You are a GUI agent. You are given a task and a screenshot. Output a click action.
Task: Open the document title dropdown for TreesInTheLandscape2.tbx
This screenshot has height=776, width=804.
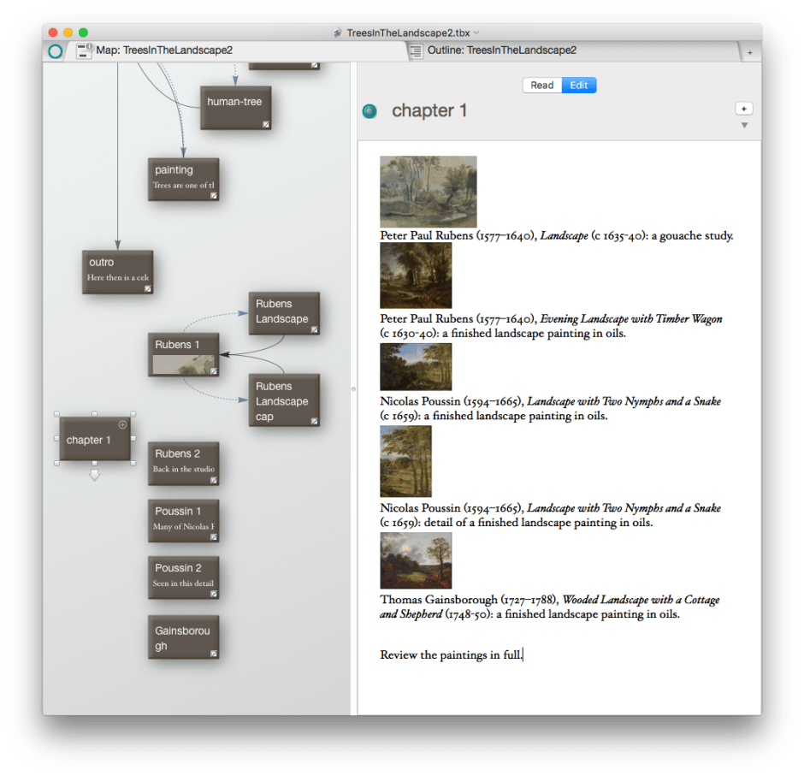pos(476,33)
